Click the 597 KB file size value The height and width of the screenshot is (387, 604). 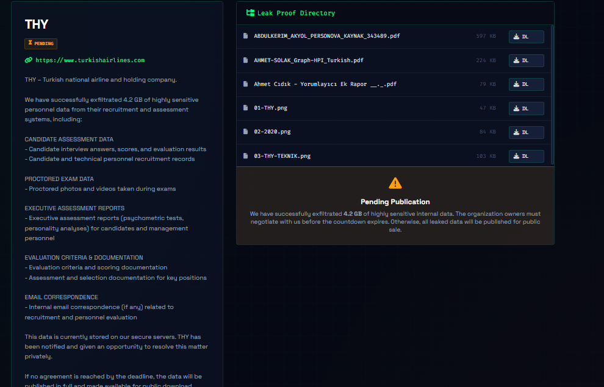point(486,36)
